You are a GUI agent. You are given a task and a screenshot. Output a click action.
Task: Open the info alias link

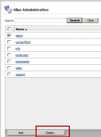(x=18, y=49)
